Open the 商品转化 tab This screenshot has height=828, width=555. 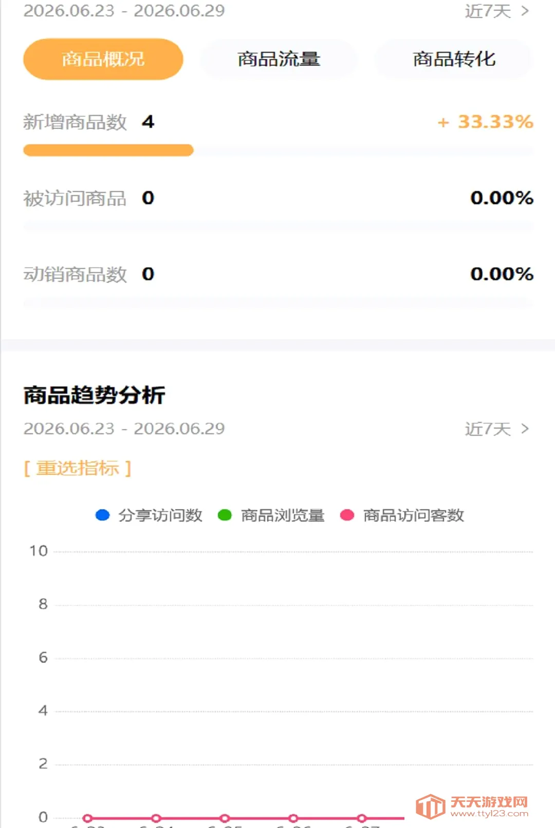point(454,59)
